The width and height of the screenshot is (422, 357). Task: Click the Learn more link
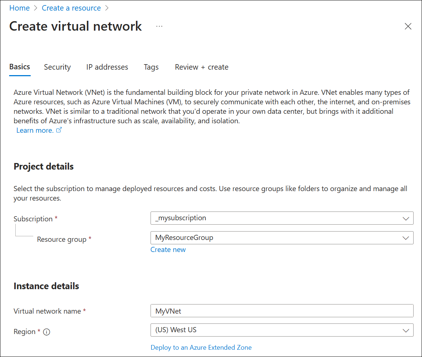click(35, 130)
